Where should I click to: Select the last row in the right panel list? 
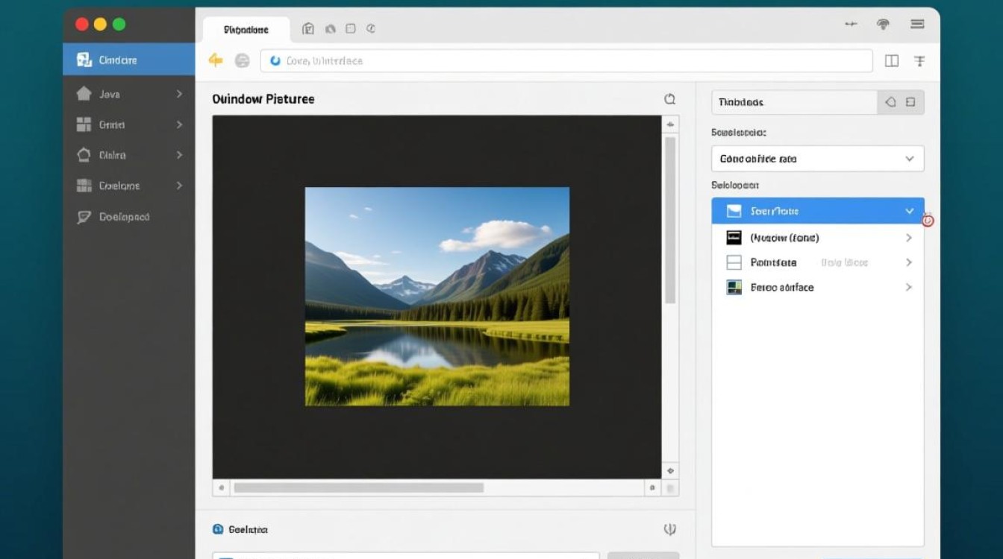(x=817, y=287)
